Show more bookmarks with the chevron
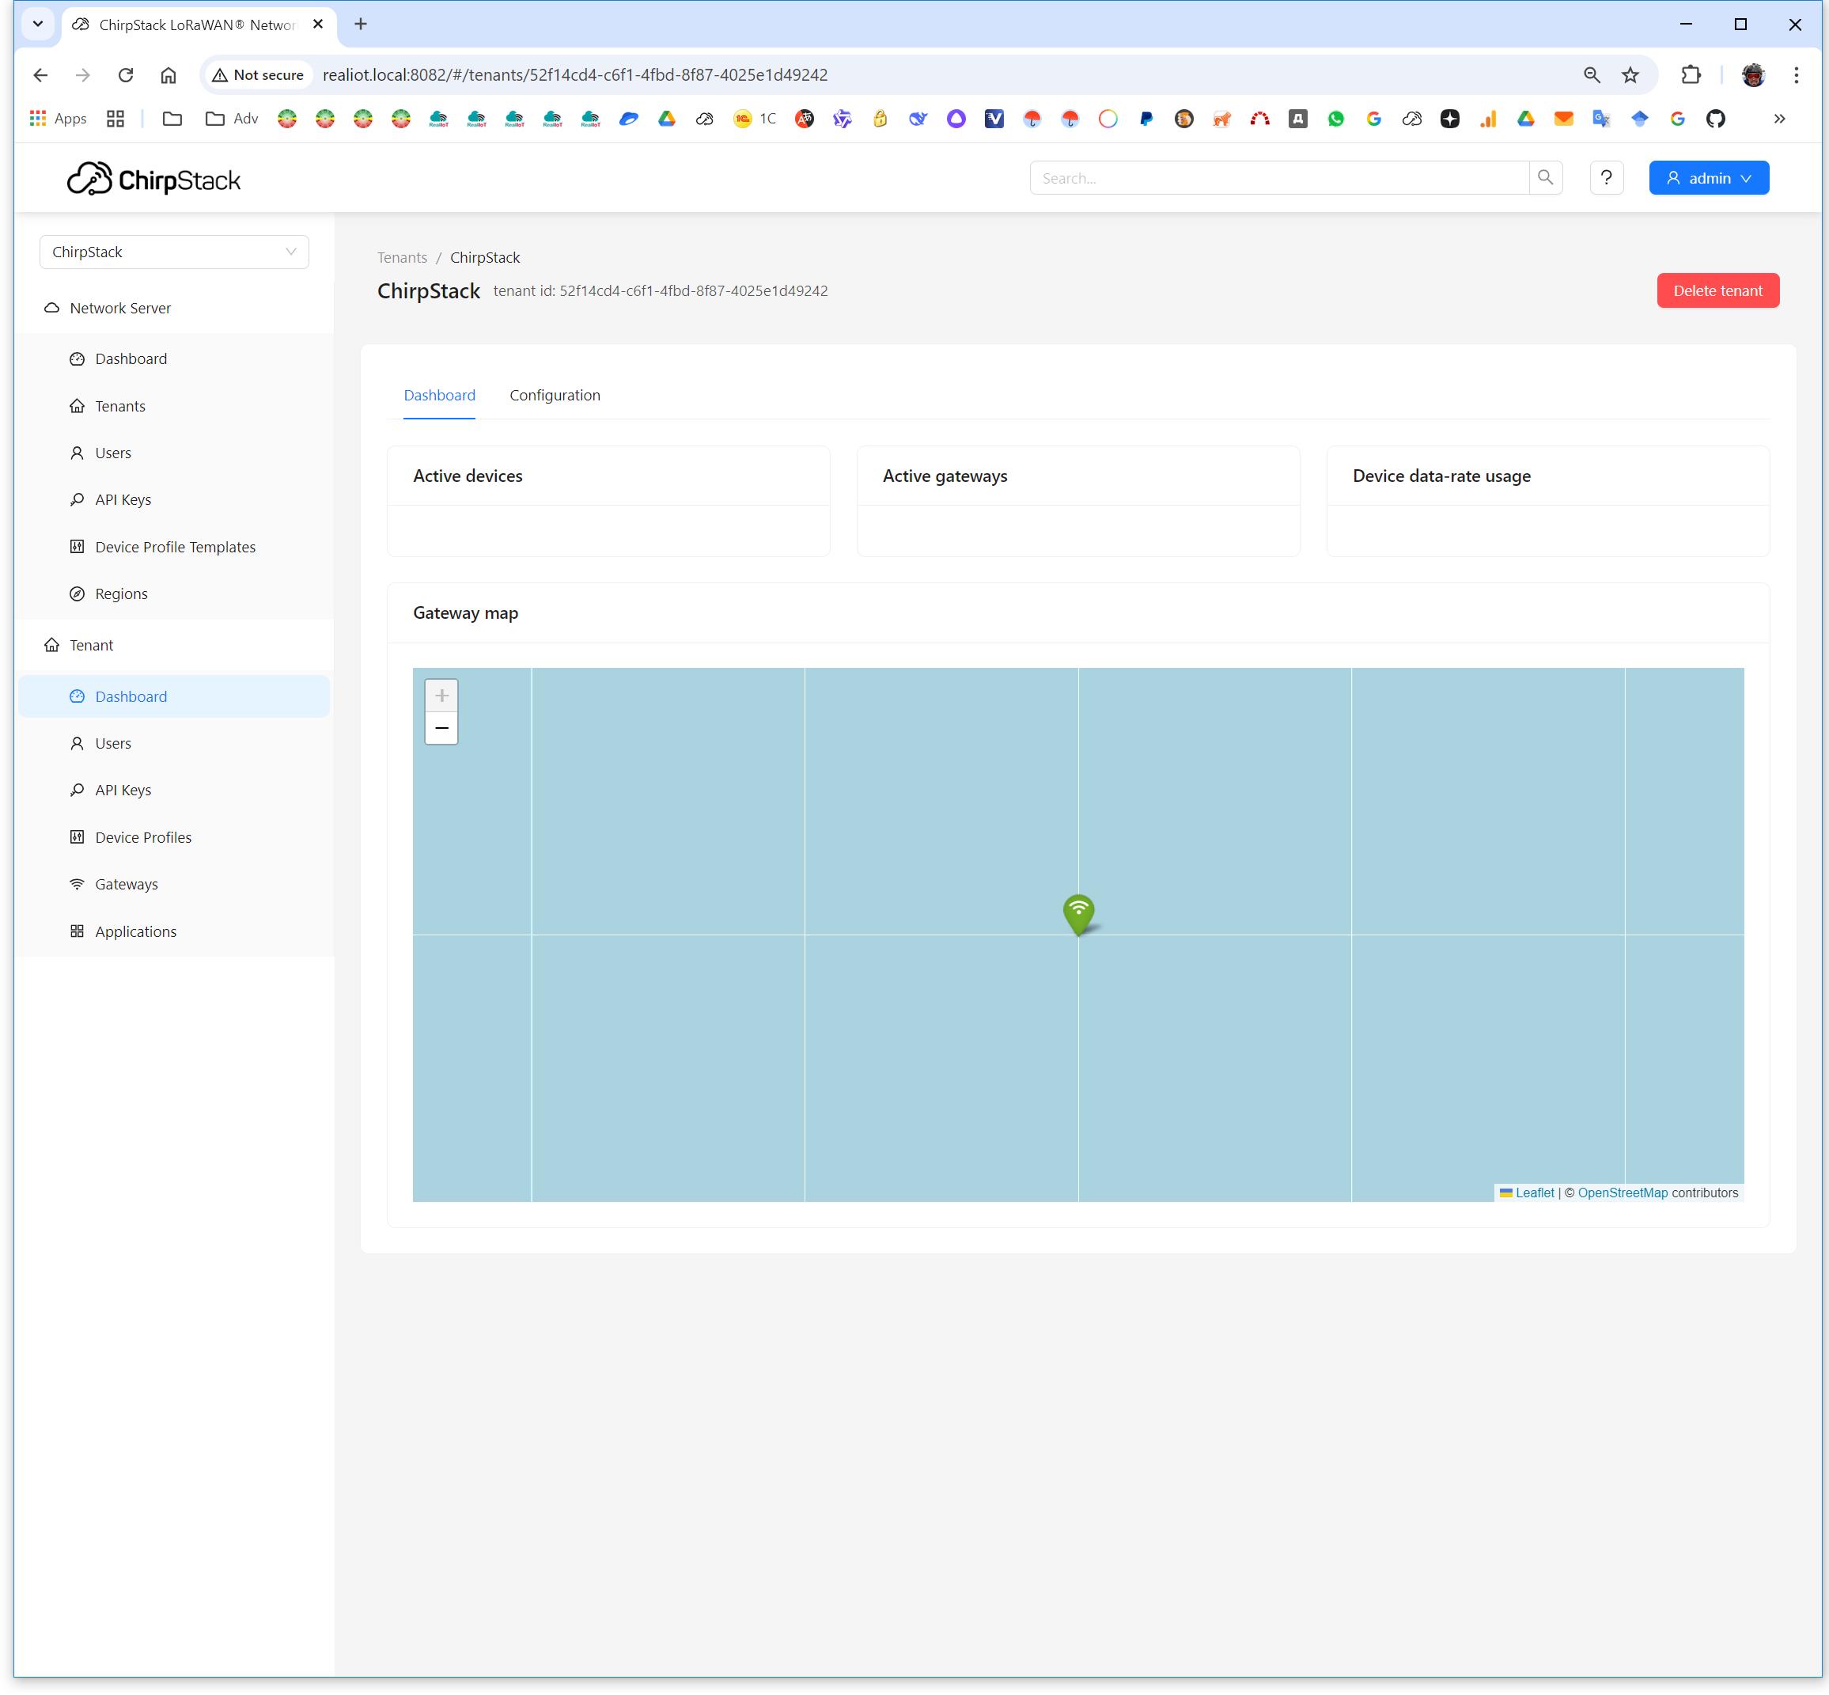 (x=1778, y=119)
